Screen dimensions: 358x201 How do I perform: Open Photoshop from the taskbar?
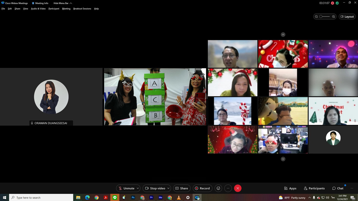133,197
